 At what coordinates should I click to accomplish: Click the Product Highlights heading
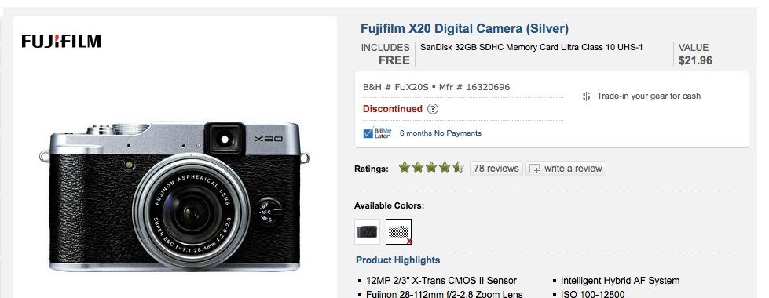[397, 260]
